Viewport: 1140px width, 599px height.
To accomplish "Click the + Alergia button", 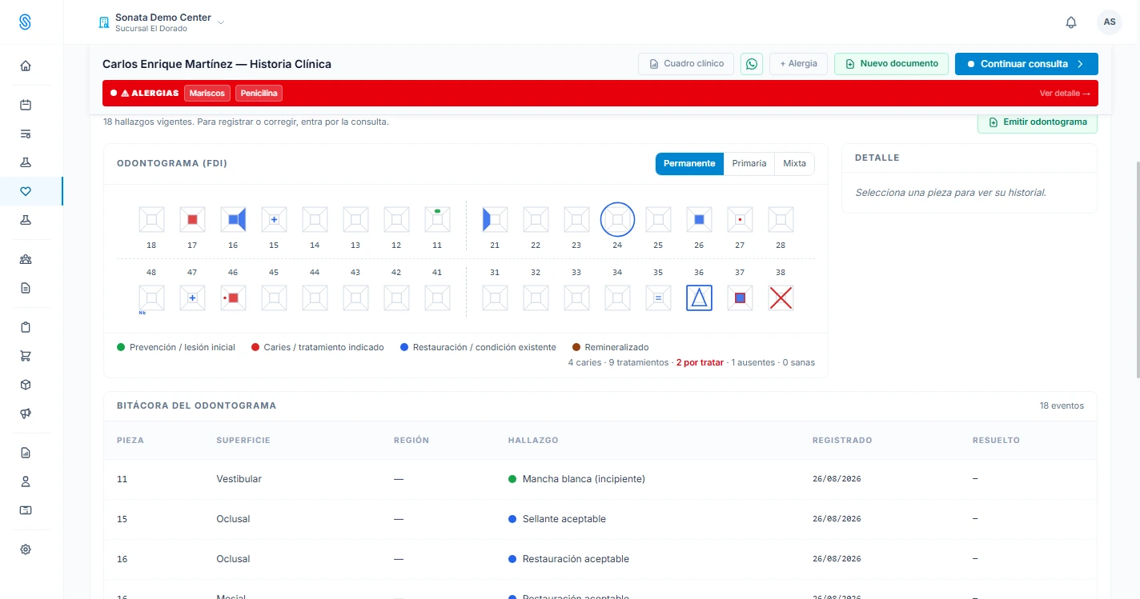I will [x=798, y=64].
